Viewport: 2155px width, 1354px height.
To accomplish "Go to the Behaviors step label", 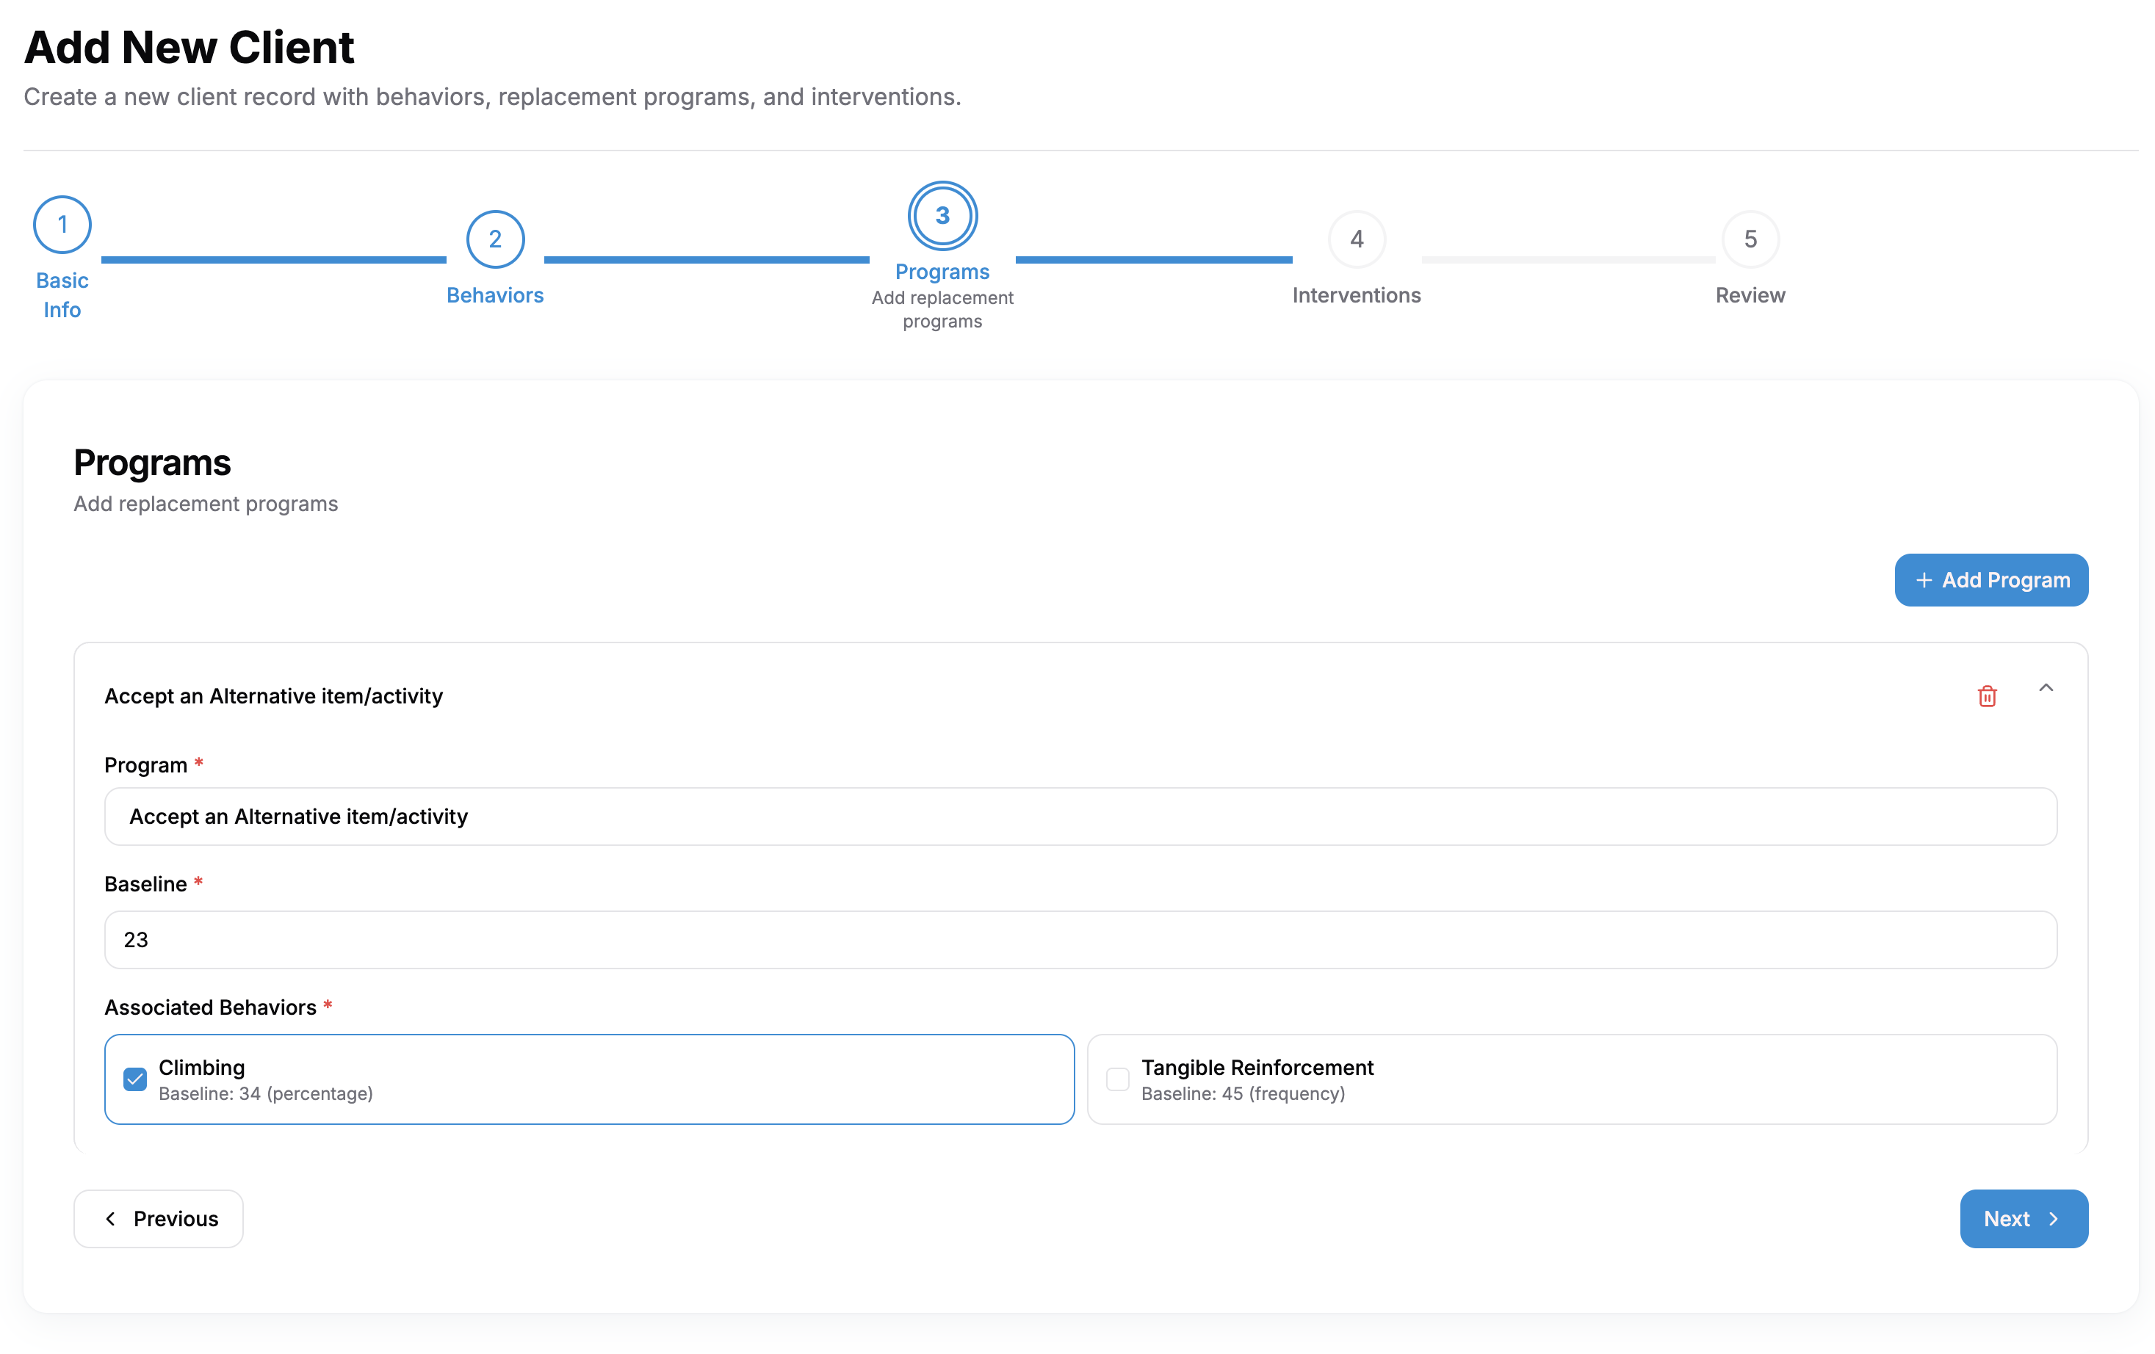I will coord(495,295).
